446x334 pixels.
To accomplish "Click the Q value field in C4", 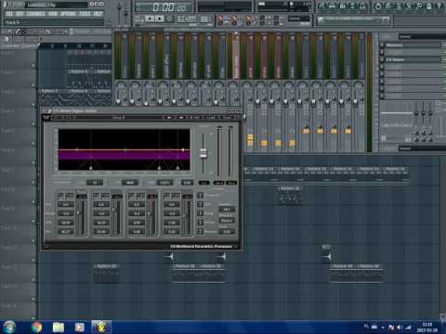I will click(187, 183).
